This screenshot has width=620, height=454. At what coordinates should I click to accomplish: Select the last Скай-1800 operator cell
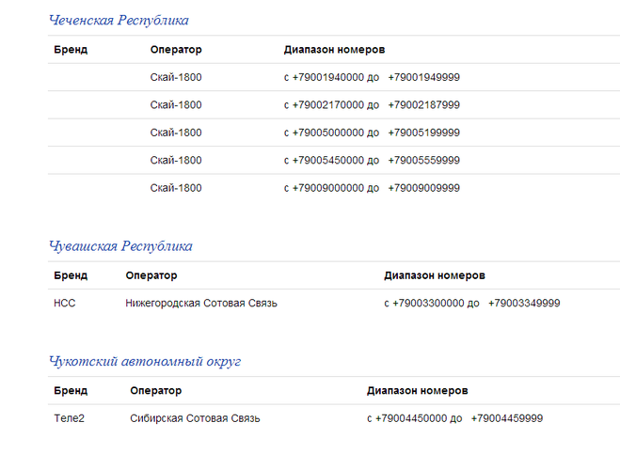point(176,188)
